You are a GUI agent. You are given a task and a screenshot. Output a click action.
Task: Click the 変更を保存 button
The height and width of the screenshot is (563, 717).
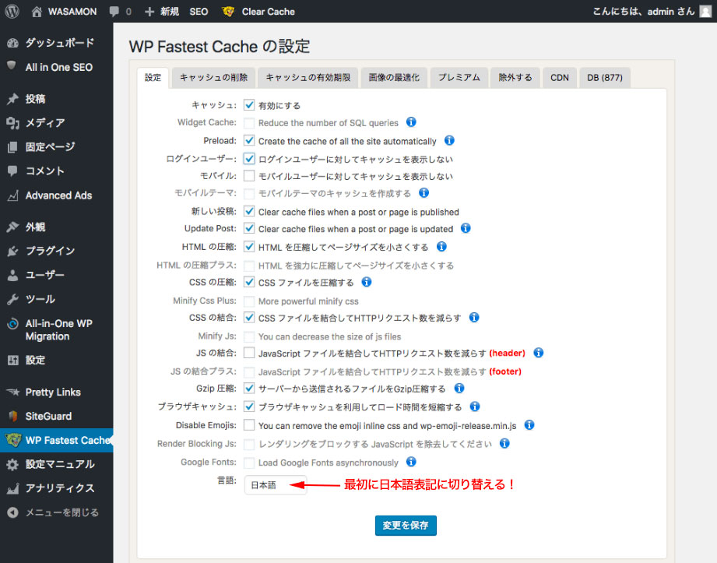[x=406, y=526]
